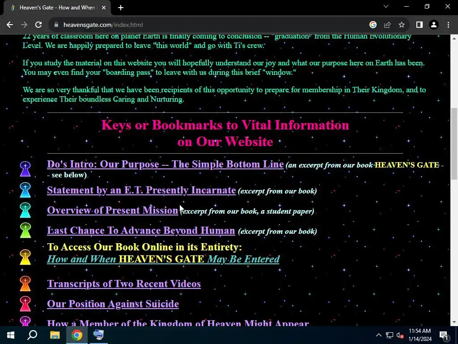View site security lock info
Image resolution: width=458 pixels, height=344 pixels.
[56, 25]
